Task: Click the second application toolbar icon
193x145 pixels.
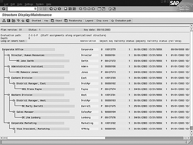Action: click(x=9, y=20)
